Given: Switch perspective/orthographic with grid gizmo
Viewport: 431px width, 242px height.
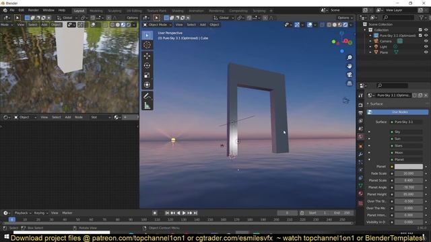Looking at the screenshot, I should point(350,83).
